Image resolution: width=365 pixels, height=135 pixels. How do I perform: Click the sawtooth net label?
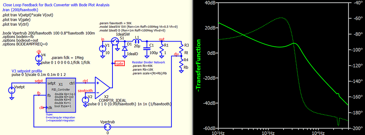pyautogui.click(x=85, y=90)
